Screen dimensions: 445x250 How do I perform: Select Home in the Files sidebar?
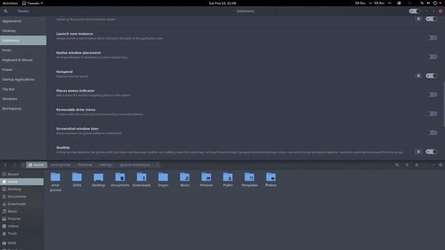22,182
